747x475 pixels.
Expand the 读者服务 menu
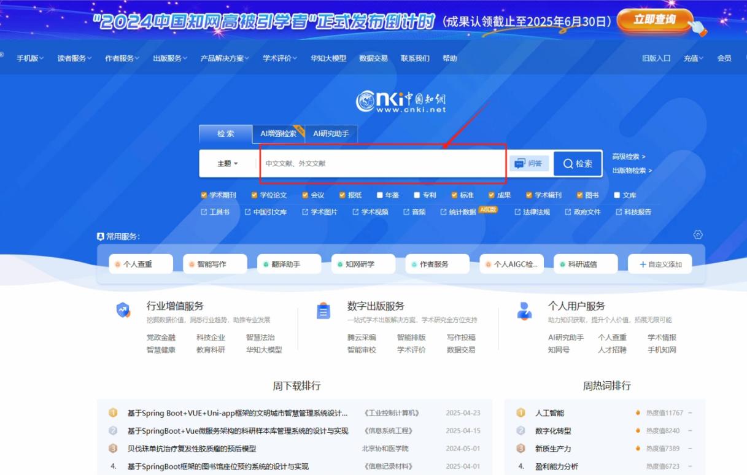pyautogui.click(x=74, y=58)
